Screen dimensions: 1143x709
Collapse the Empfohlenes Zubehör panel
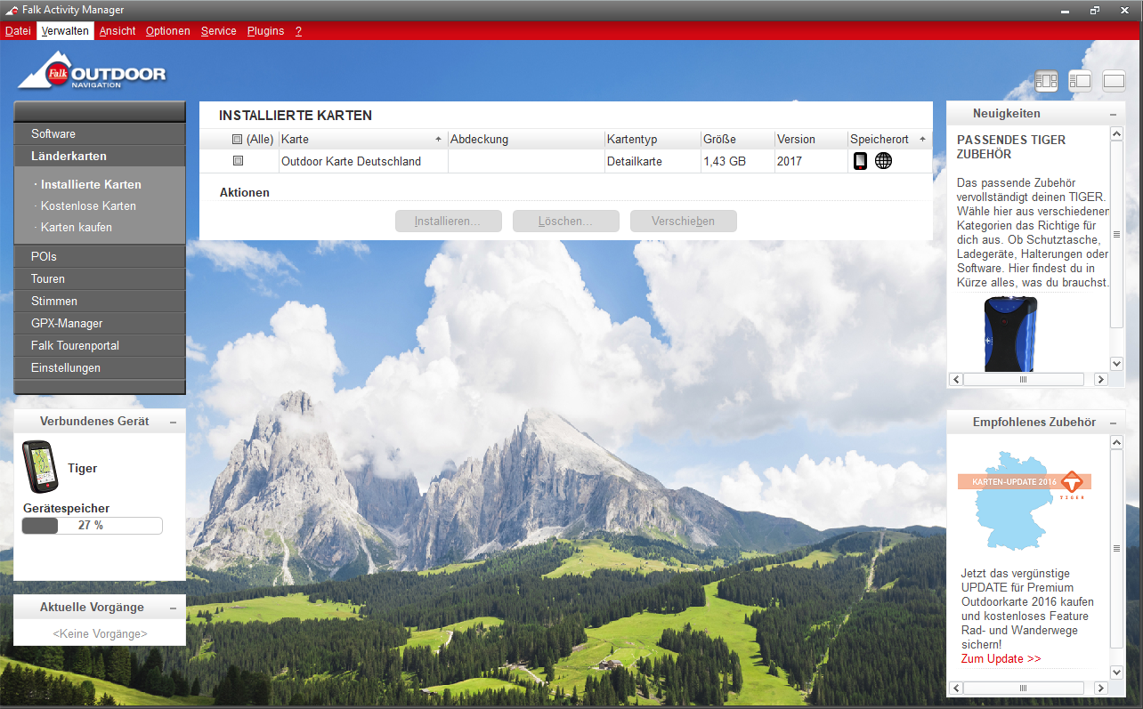(x=1113, y=423)
